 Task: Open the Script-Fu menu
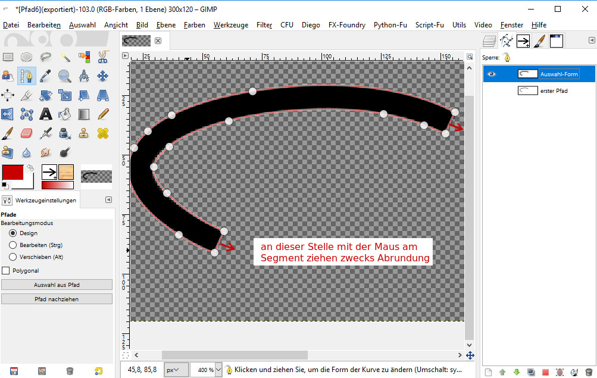pyautogui.click(x=430, y=25)
